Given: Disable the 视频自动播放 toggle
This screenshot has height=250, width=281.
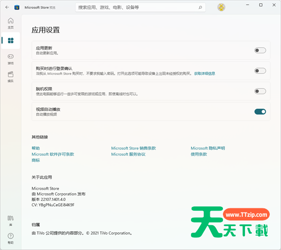Looking at the screenshot, I should (260, 111).
